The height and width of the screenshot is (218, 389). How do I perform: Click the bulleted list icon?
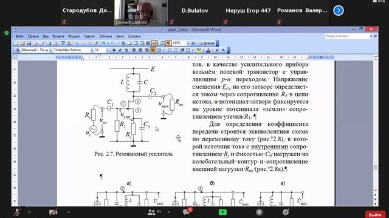(176, 50)
